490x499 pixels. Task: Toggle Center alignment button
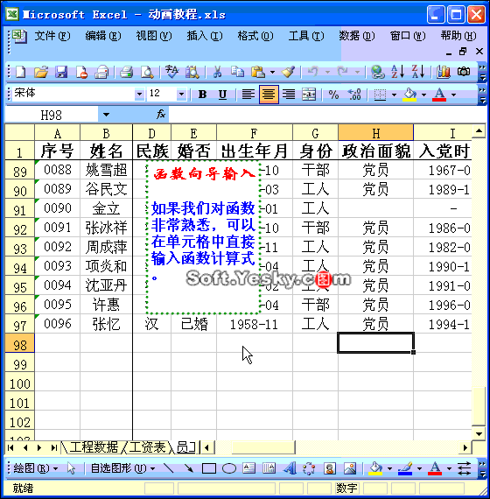coord(269,95)
